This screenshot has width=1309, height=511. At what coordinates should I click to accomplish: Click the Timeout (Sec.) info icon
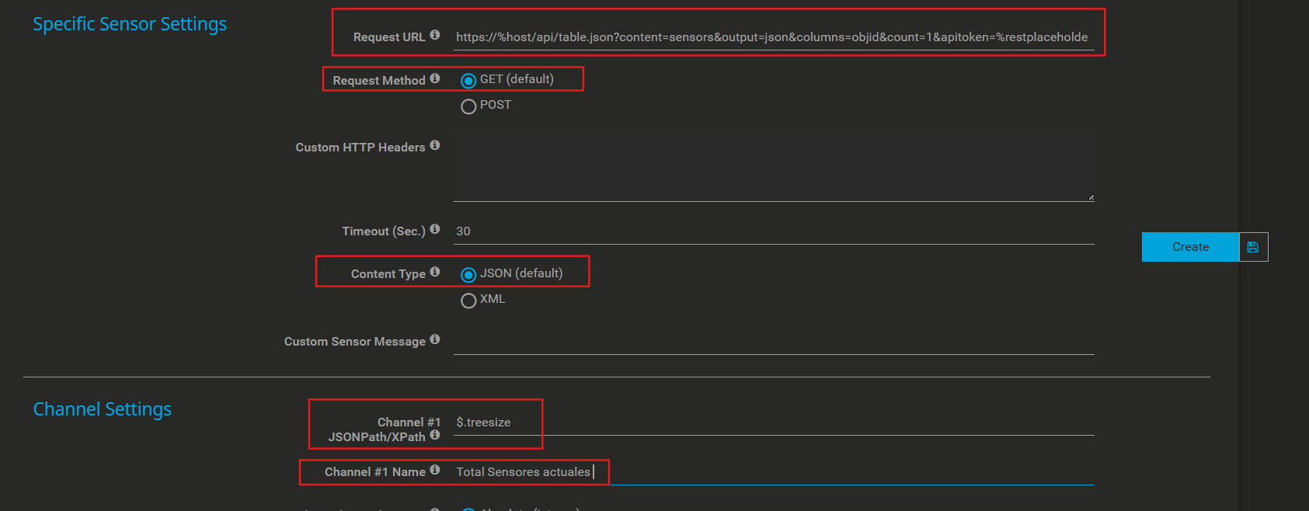(435, 229)
